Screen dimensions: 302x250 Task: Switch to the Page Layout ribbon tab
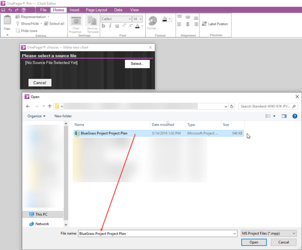point(96,10)
